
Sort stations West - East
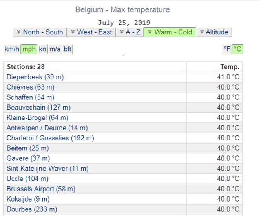point(91,32)
